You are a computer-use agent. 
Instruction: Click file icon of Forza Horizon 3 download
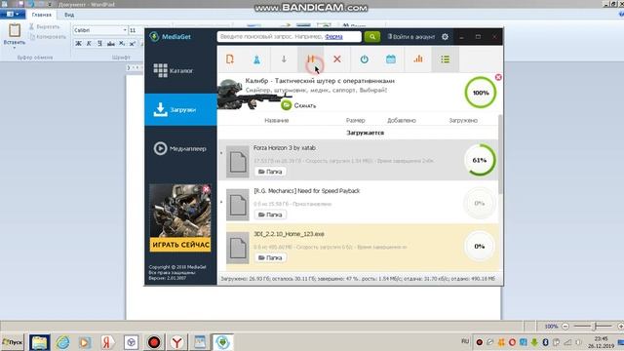pos(238,162)
